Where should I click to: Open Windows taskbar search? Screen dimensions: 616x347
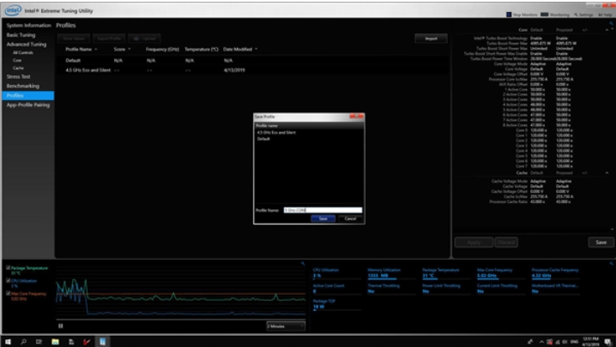tap(23, 342)
